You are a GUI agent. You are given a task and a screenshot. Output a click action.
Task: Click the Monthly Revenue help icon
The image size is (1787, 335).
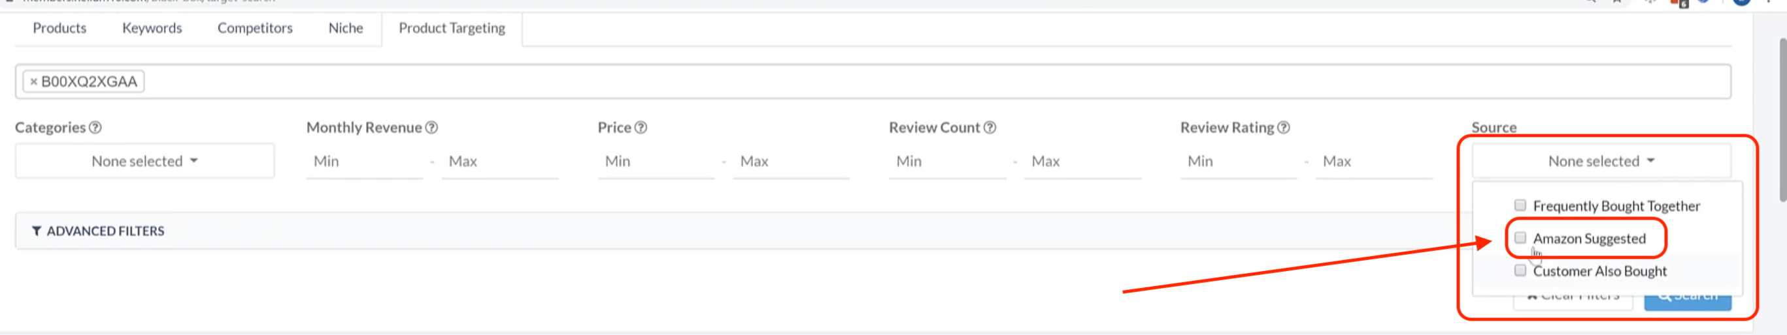(431, 127)
